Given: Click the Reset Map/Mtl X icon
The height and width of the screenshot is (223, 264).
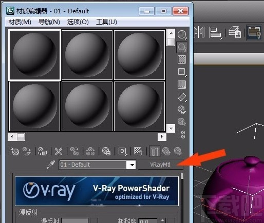Looking at the screenshot, I should 59,151.
